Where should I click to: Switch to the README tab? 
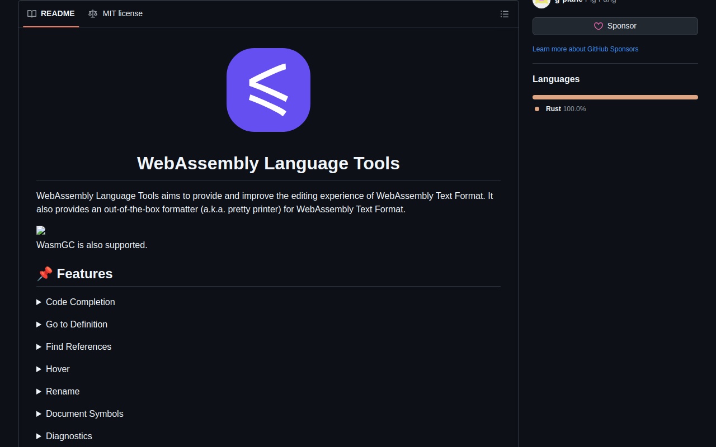point(51,13)
